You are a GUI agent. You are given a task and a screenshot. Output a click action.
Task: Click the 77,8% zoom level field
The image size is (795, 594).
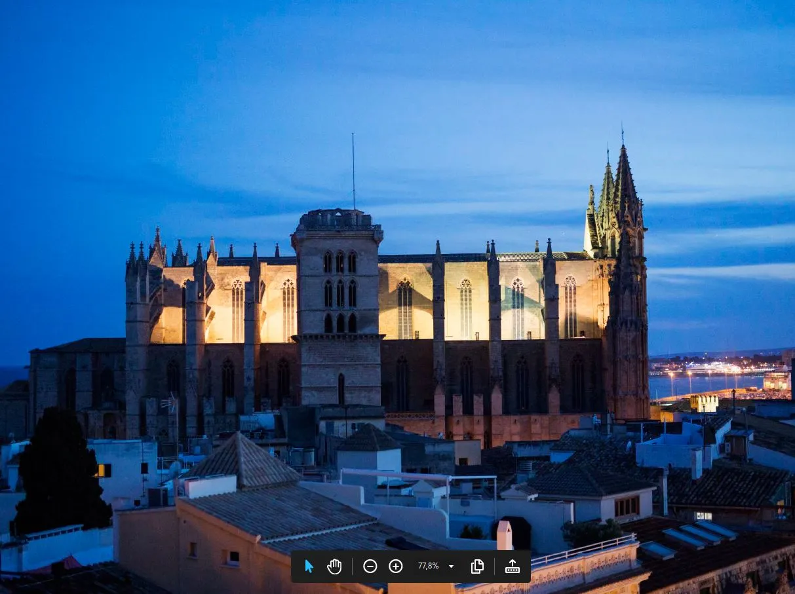428,566
